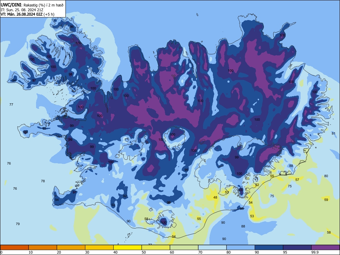Click the 70–80 pale blue legend swatch
The image size is (340, 255).
(x=212, y=248)
